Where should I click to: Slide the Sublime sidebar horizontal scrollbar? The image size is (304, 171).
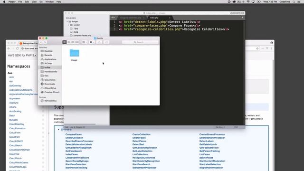click(80, 124)
